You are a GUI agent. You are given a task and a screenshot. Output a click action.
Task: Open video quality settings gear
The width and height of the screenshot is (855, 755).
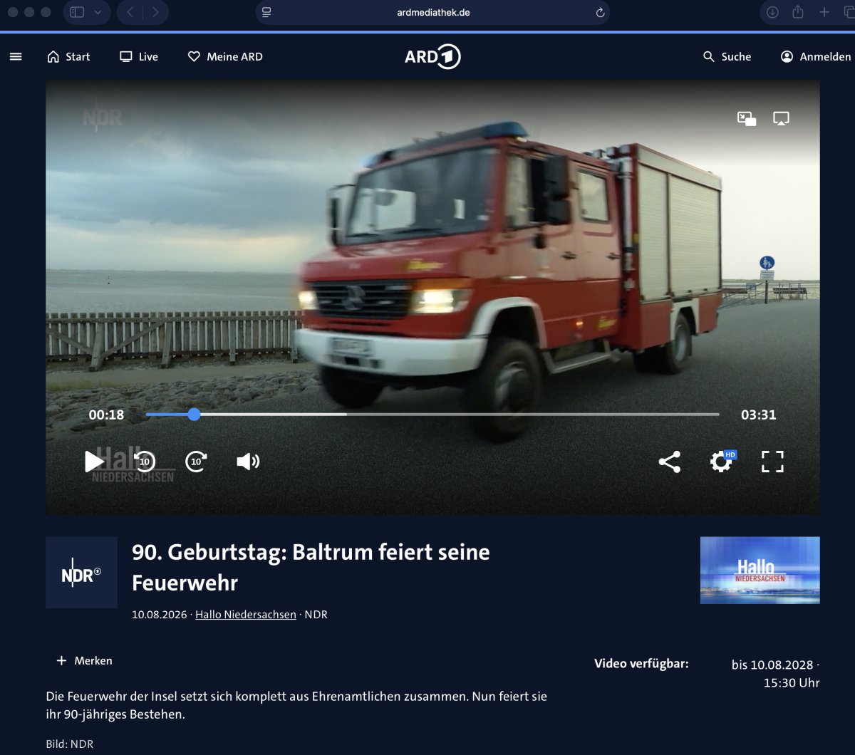[x=721, y=462]
